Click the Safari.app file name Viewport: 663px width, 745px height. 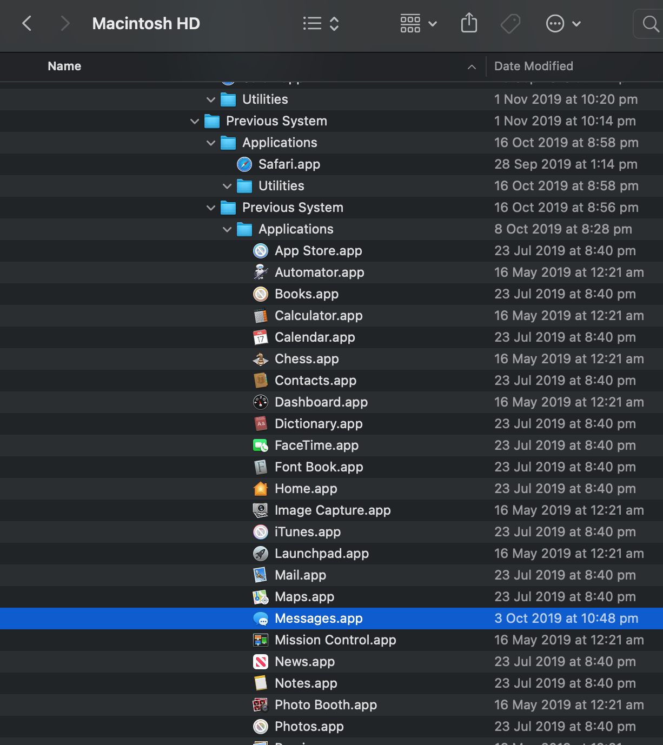[x=289, y=164]
